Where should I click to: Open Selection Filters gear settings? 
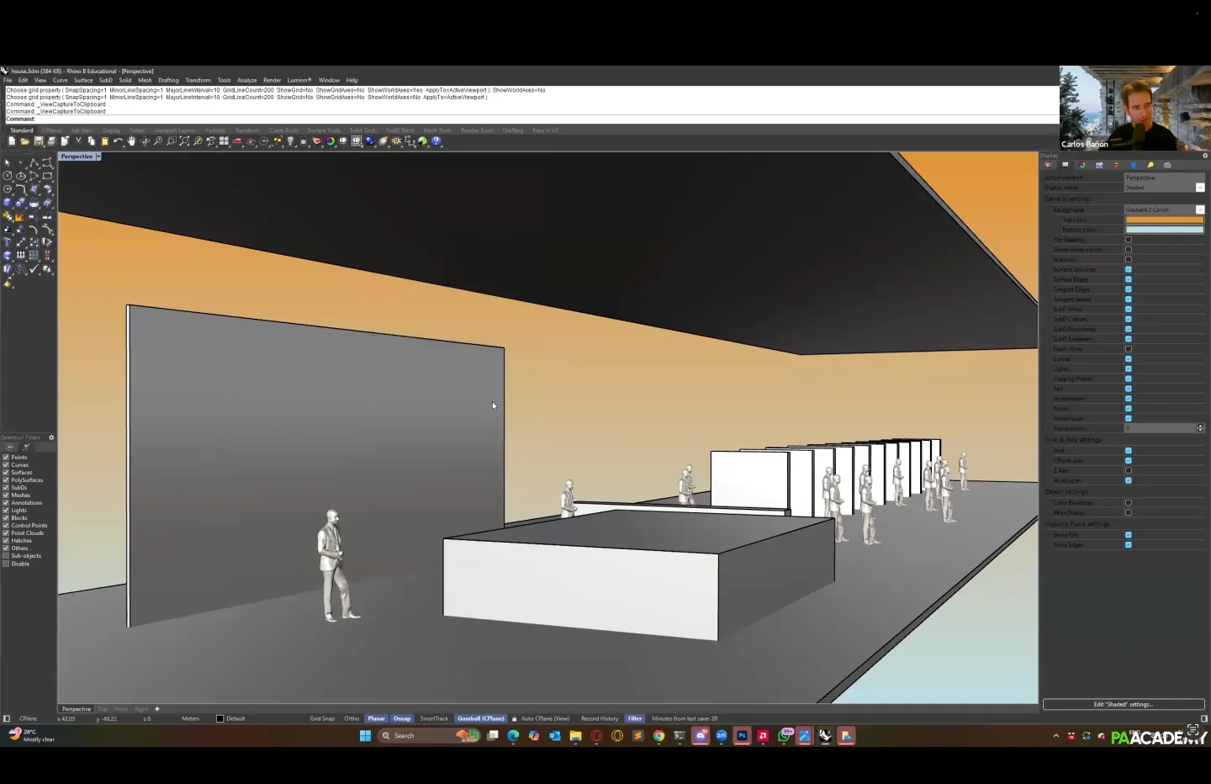51,437
